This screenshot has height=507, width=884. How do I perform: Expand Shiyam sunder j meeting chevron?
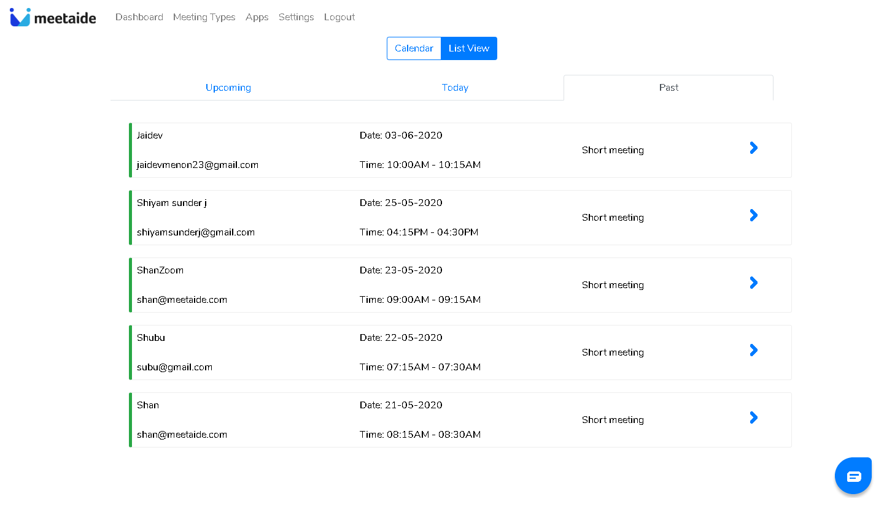[754, 215]
